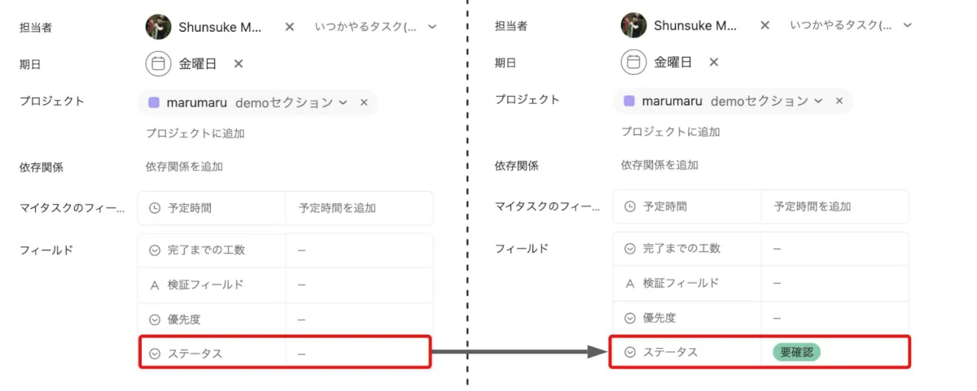Click the Shunsuke avatar in the left panel

pyautogui.click(x=158, y=27)
